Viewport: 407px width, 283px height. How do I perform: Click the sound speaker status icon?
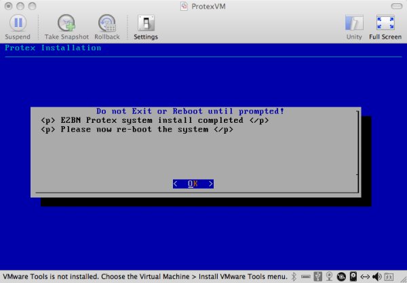pyautogui.click(x=377, y=277)
